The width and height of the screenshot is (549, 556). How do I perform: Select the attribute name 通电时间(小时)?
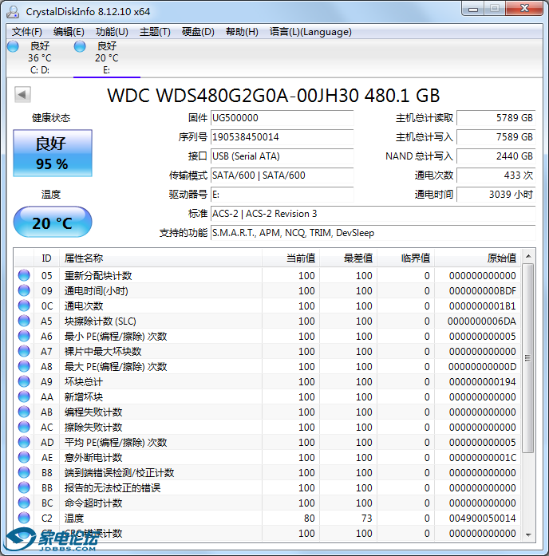click(x=96, y=291)
